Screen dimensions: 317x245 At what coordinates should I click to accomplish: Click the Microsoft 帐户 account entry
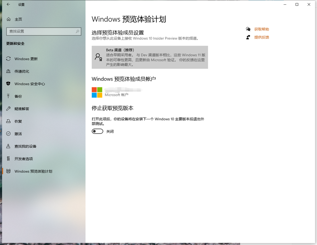(117, 92)
